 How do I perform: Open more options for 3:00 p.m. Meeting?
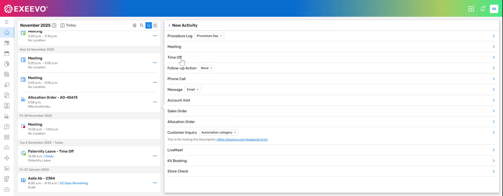pos(155,36)
